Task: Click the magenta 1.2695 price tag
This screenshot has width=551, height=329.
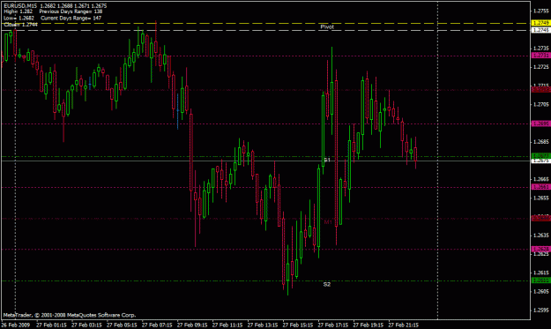Action: (540, 123)
